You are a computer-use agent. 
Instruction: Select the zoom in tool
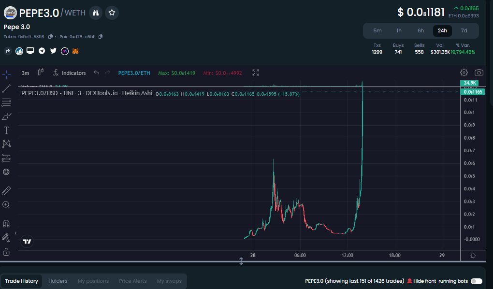pos(6,205)
